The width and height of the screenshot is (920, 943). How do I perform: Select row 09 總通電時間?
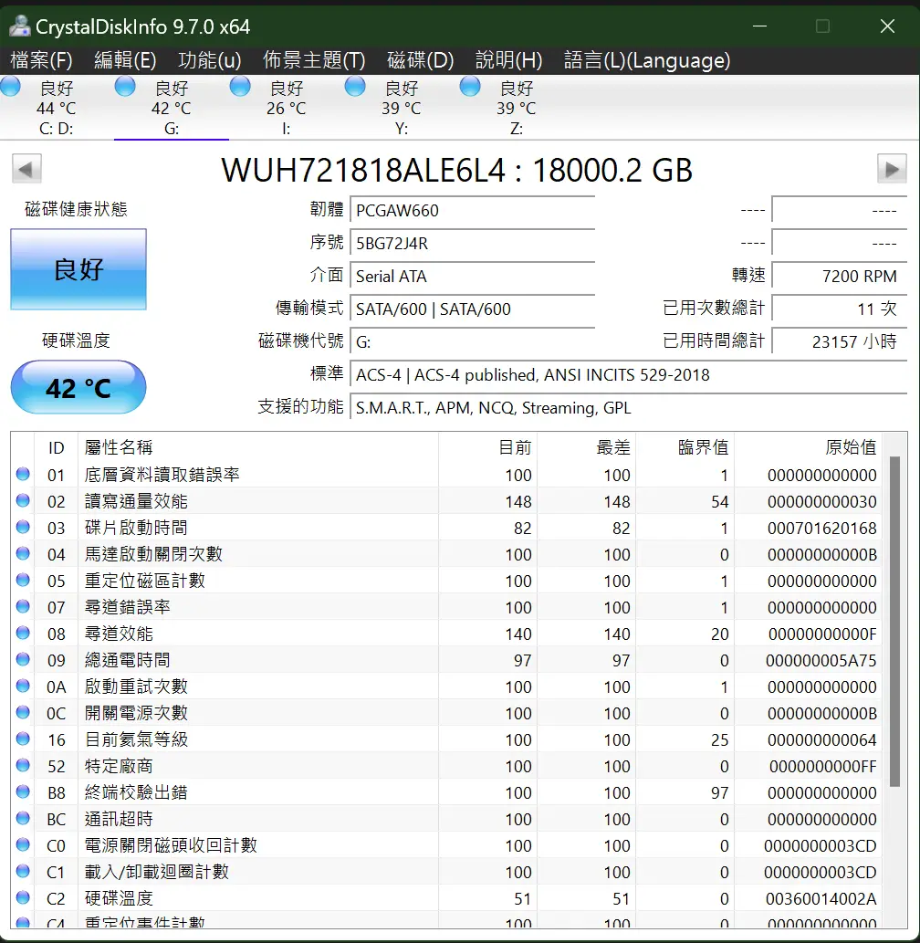(446, 660)
